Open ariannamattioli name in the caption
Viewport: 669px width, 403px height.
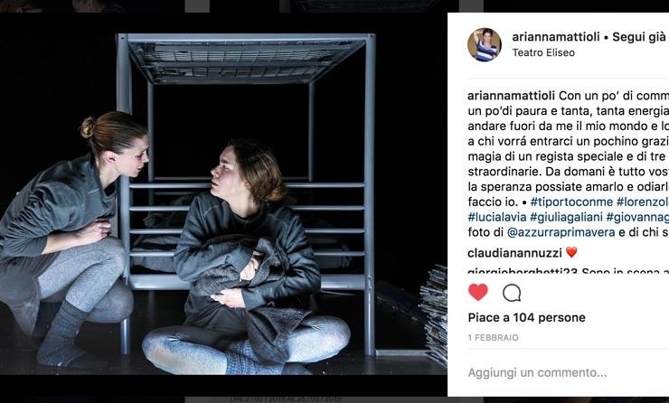[x=511, y=96]
